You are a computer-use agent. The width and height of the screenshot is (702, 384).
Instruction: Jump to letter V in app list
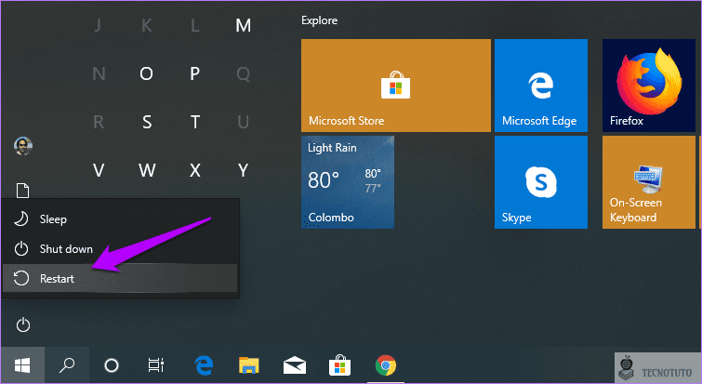click(x=99, y=170)
